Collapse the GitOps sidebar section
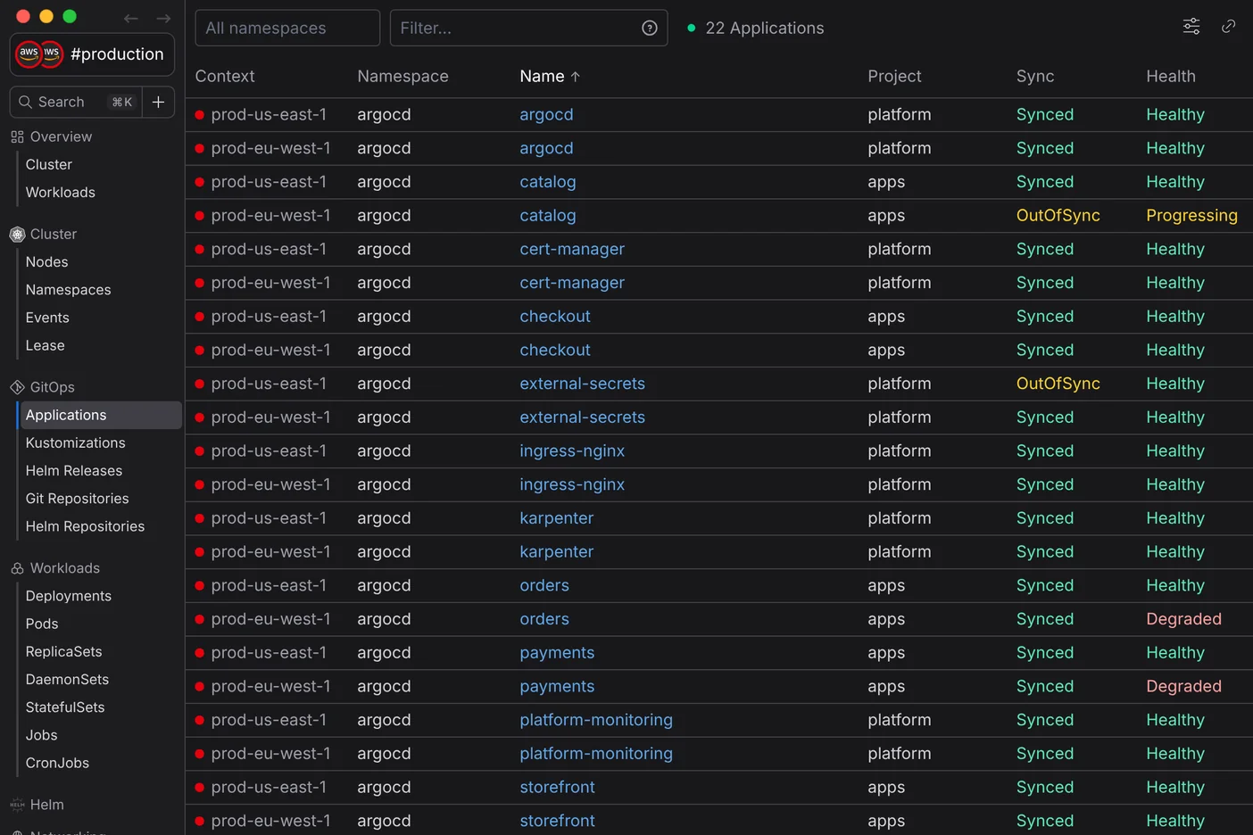 (53, 387)
